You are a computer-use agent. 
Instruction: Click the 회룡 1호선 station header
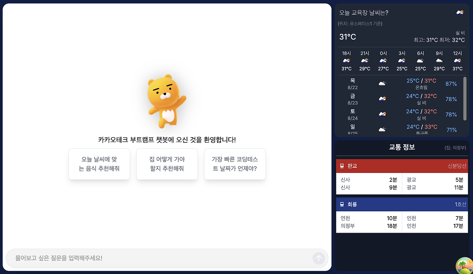(402, 204)
